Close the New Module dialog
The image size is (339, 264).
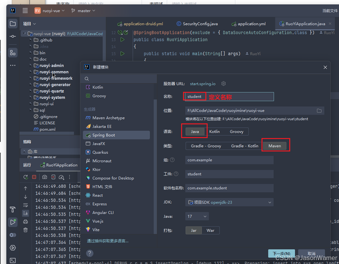pyautogui.click(x=325, y=67)
